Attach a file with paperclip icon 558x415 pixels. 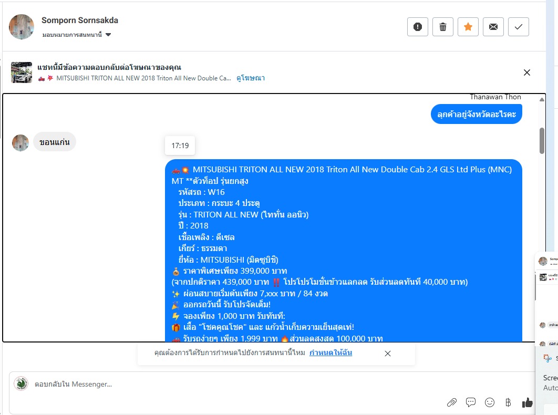tap(451, 402)
